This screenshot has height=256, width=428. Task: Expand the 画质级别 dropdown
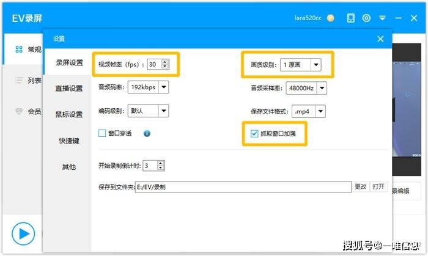[315, 64]
